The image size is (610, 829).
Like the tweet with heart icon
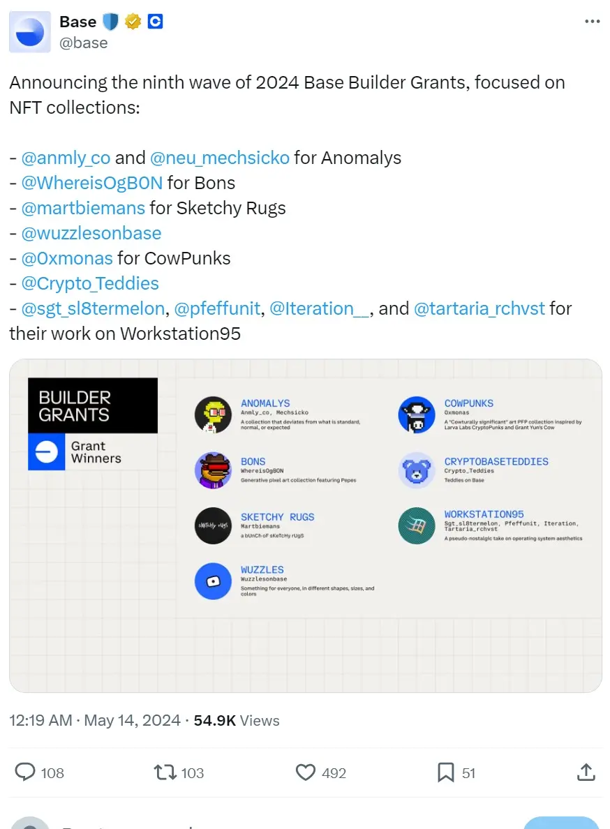(306, 772)
